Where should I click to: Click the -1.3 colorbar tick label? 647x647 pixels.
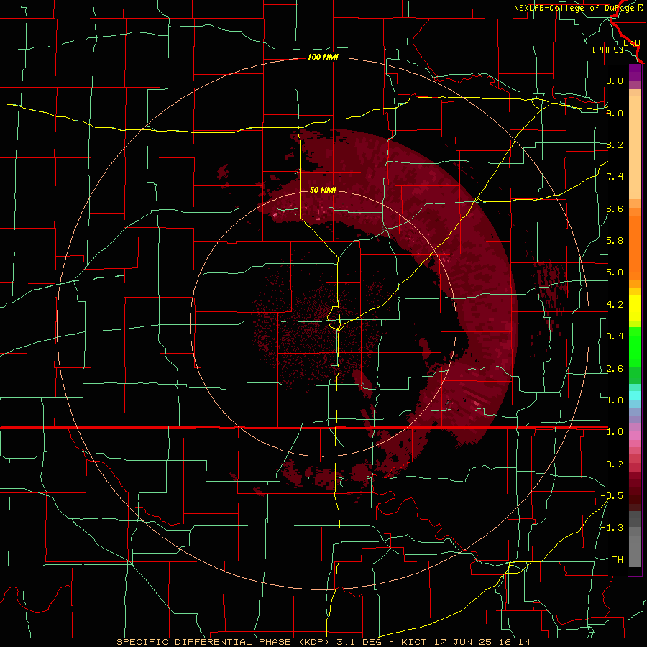(x=612, y=528)
